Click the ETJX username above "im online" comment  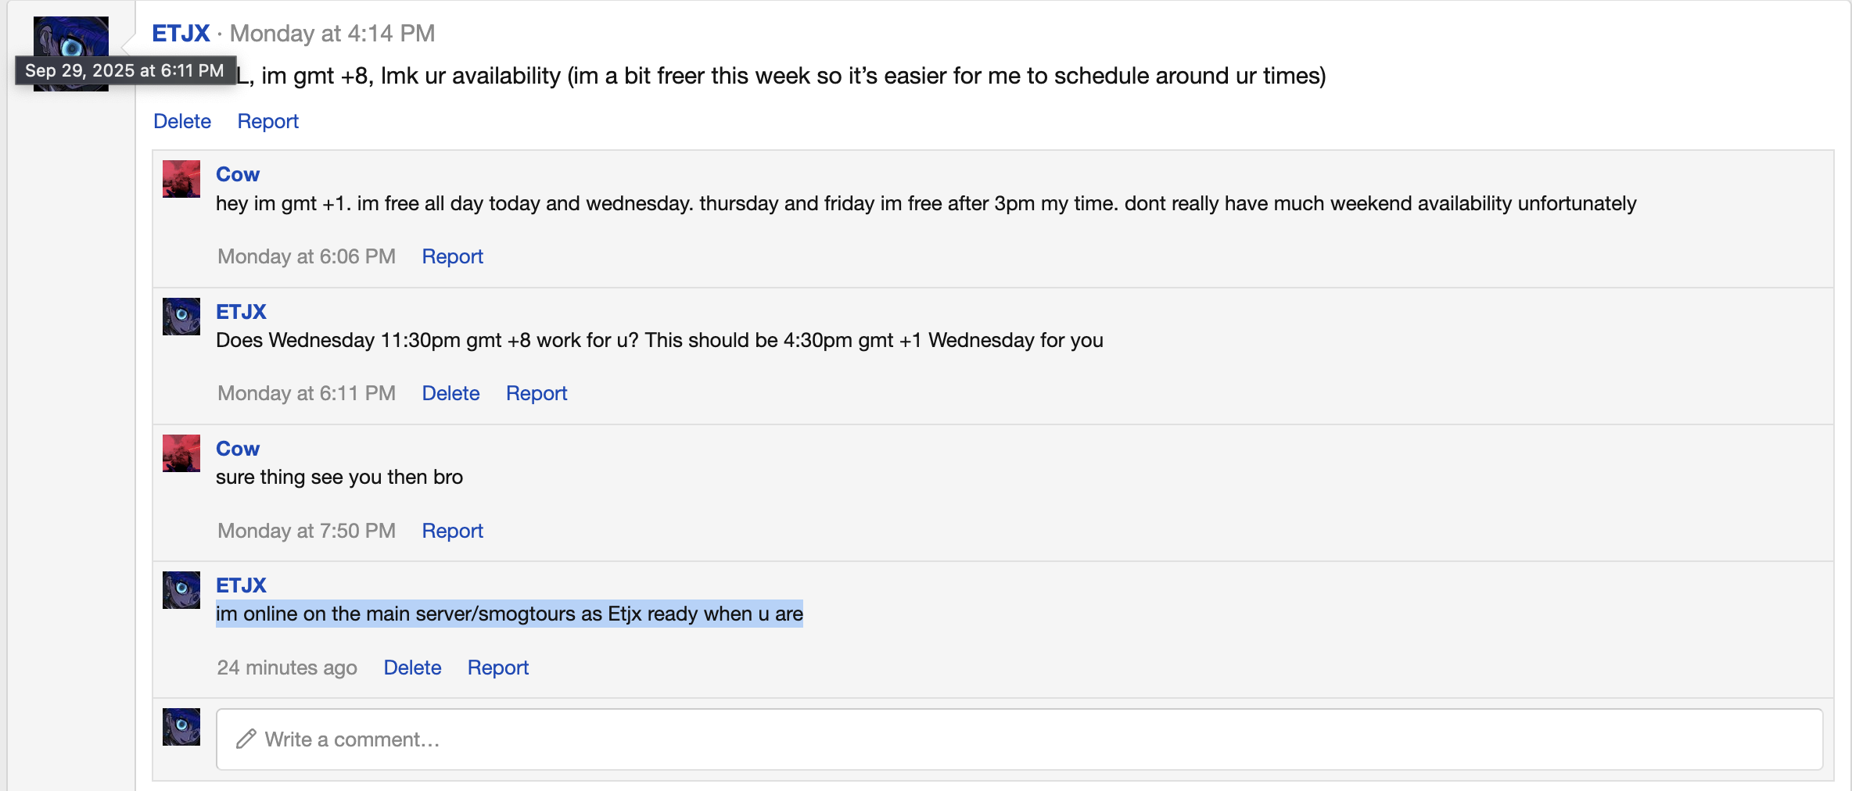click(x=241, y=585)
